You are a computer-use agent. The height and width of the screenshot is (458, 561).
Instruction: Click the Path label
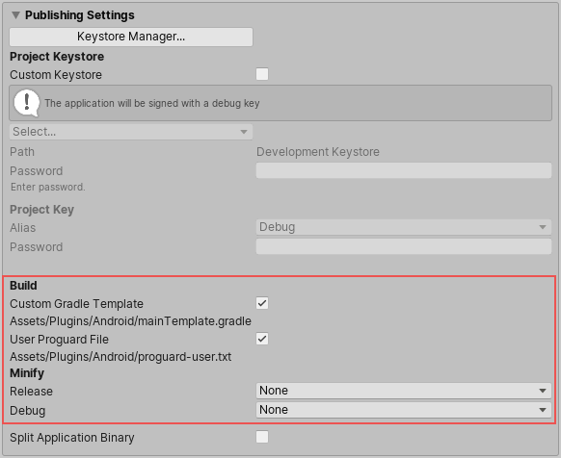coord(22,152)
